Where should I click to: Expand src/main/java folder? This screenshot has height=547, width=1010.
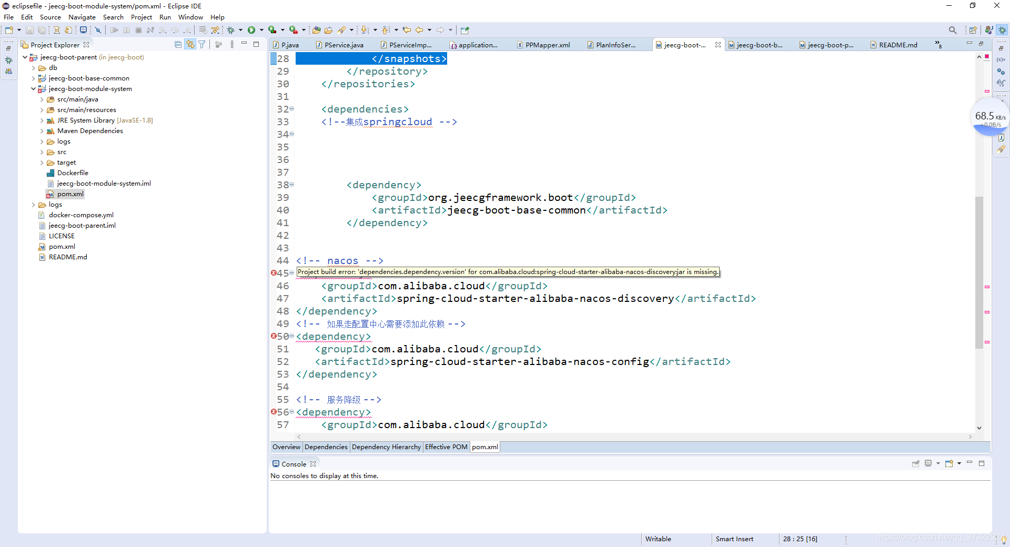[x=42, y=99]
